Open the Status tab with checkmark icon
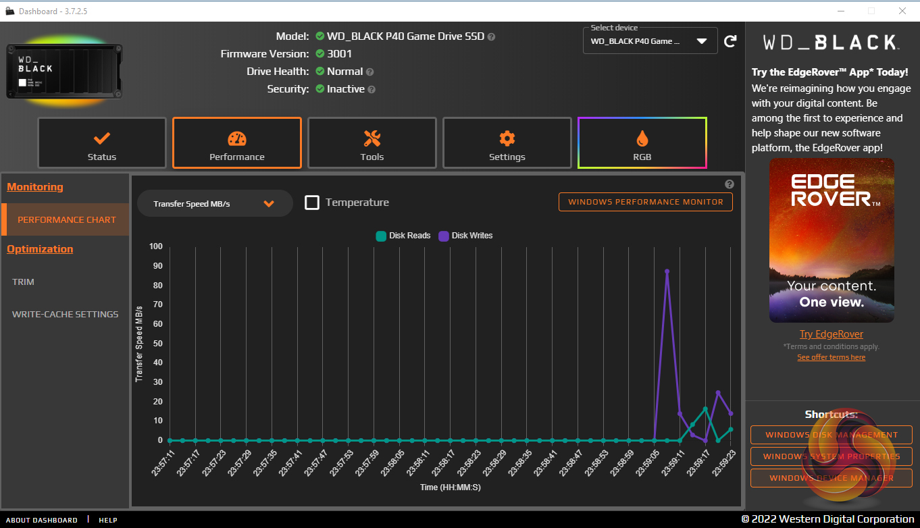The width and height of the screenshot is (920, 528). click(102, 143)
